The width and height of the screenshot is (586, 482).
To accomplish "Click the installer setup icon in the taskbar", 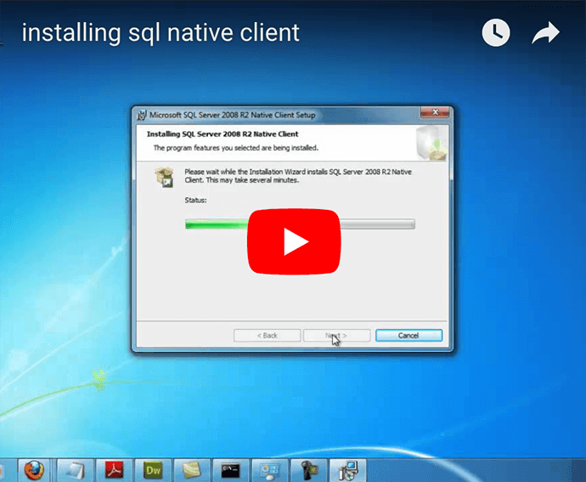I will pos(348,470).
